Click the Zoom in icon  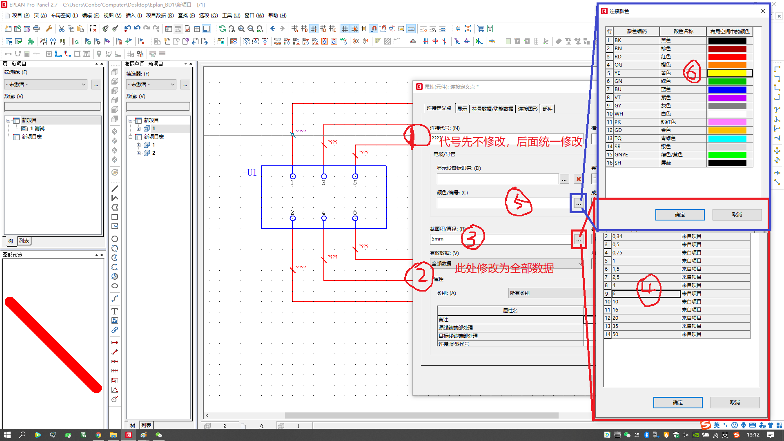241,29
